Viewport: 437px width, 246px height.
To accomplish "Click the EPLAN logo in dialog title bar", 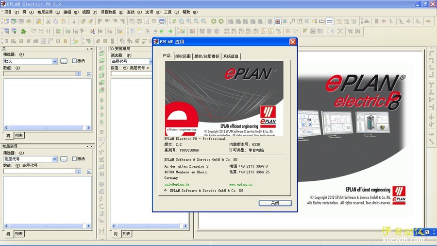I will pos(156,41).
